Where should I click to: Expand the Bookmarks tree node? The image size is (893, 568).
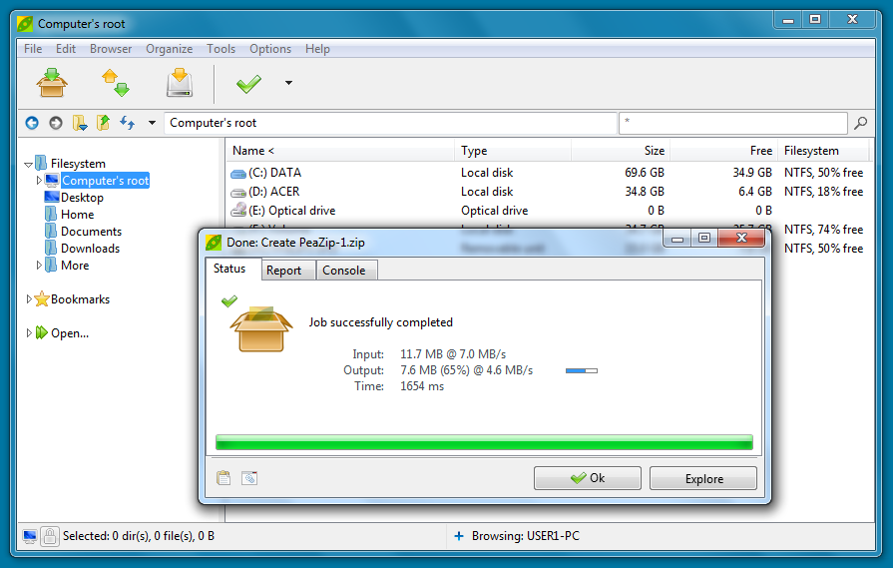point(29,299)
